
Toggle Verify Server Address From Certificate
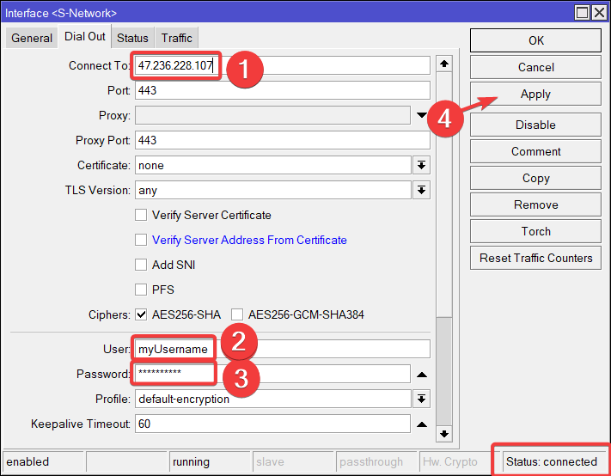(141, 240)
